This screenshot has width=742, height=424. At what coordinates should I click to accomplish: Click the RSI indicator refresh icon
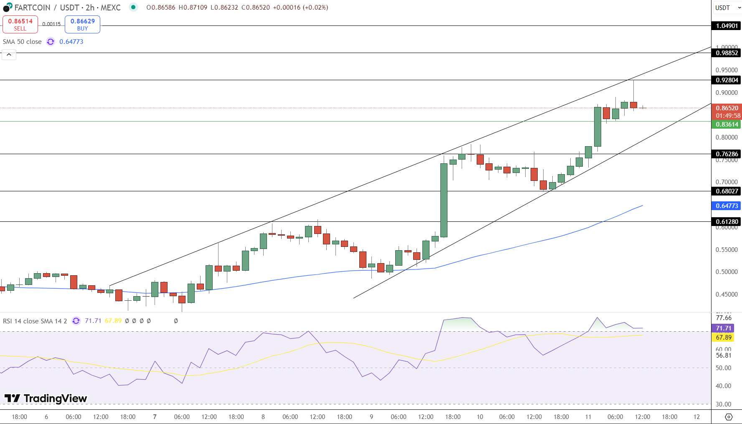(76, 321)
